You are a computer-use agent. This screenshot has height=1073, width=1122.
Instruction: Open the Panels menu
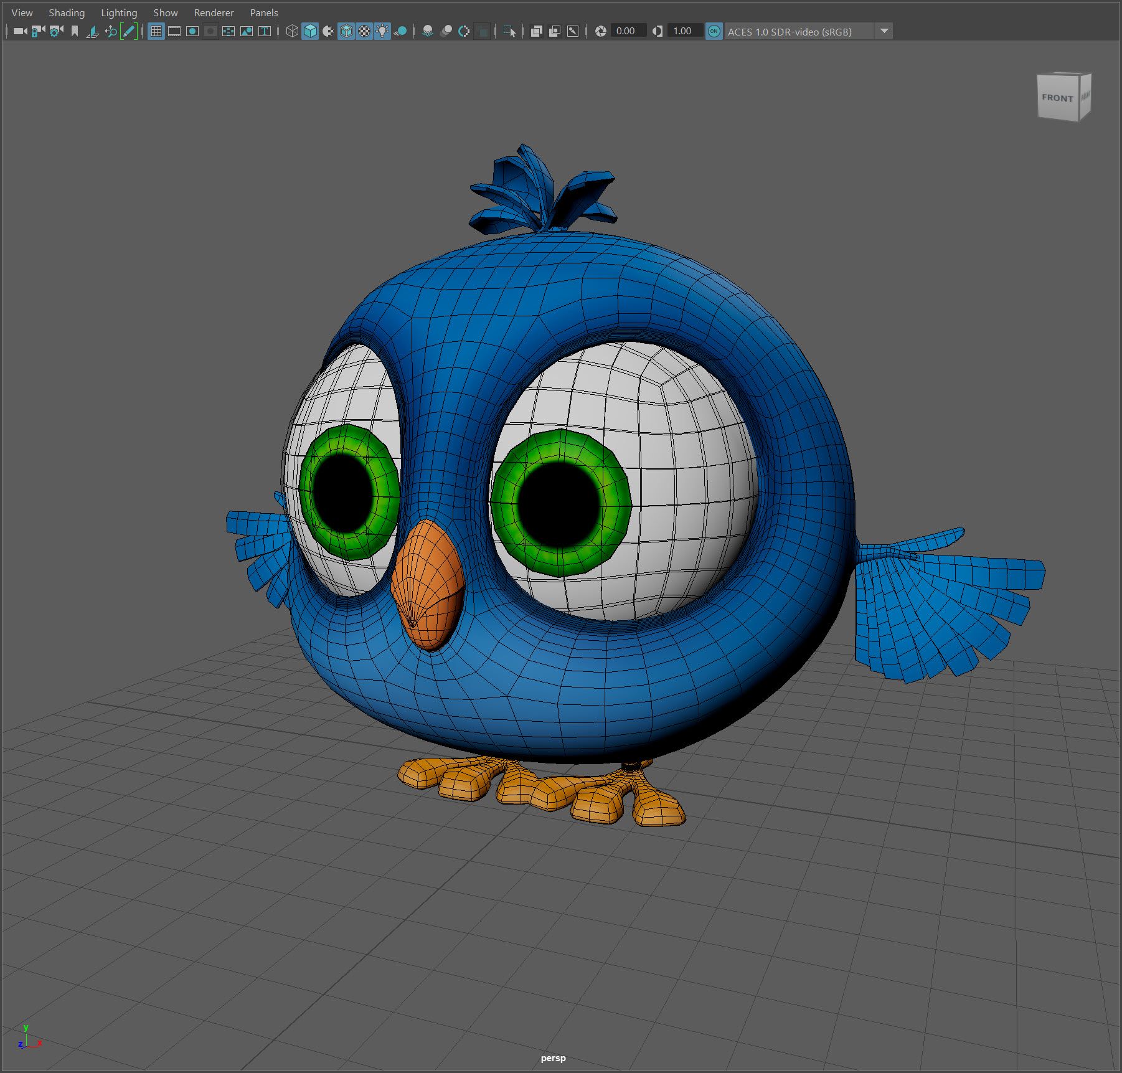pyautogui.click(x=263, y=12)
